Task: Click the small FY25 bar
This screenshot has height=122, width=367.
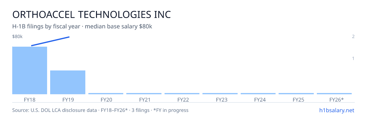Action: coord(296,94)
